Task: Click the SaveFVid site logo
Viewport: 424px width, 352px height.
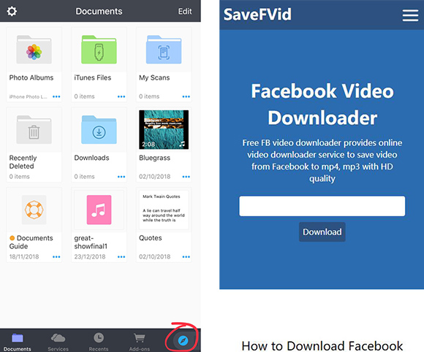Action: tap(257, 15)
